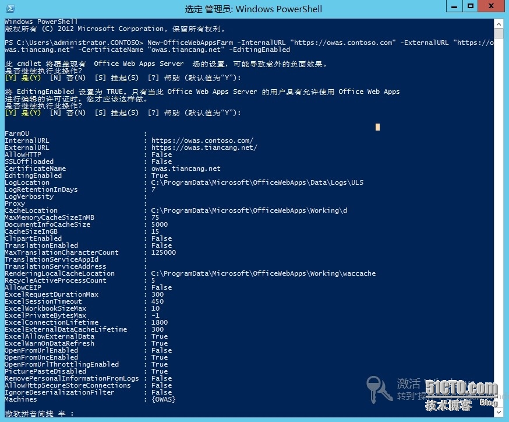
Task: Click the TranslationServiceAddress property name
Action: 55,266
